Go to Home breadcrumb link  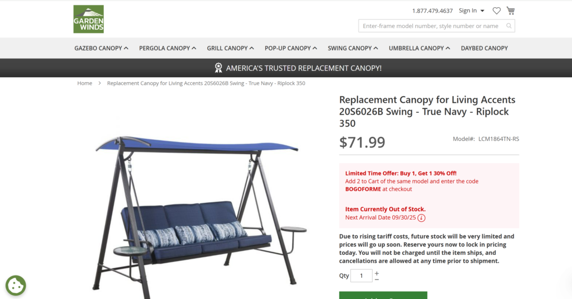tap(85, 83)
